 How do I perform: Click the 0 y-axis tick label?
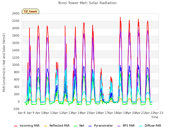(x=19, y=102)
